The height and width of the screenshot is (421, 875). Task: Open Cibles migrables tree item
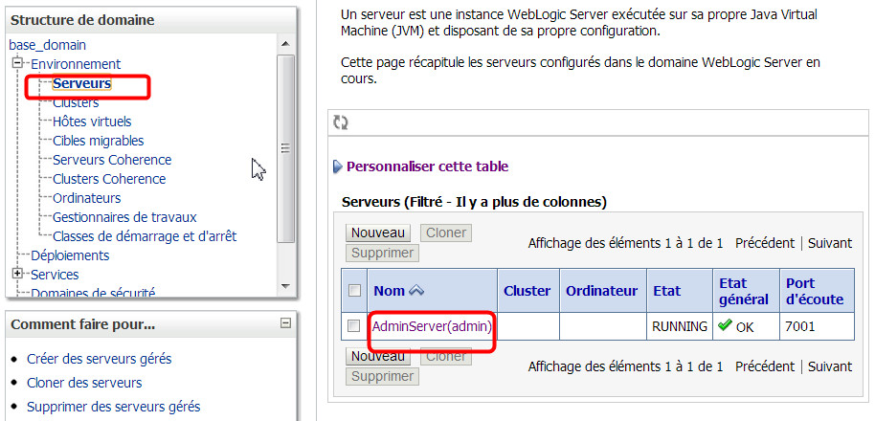(99, 141)
